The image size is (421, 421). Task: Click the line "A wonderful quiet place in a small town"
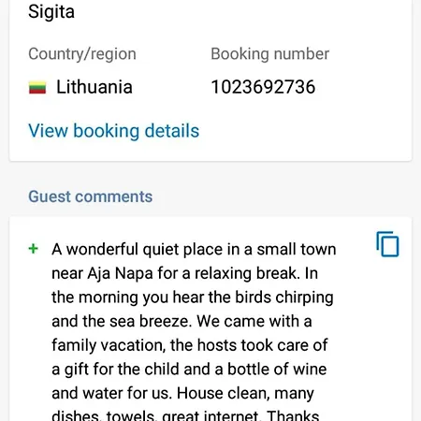[x=194, y=250]
